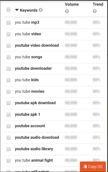Check the you tube animal fight box
The height and width of the screenshot is (172, 108).
pos(9,160)
